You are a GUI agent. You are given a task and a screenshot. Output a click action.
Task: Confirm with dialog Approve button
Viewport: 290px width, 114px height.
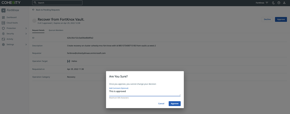(175, 103)
